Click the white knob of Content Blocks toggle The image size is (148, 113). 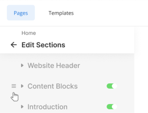(114, 86)
